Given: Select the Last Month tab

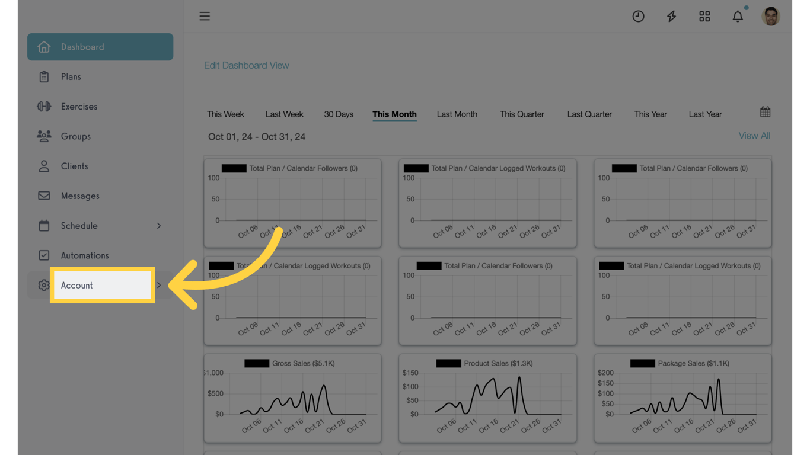Looking at the screenshot, I should [457, 114].
